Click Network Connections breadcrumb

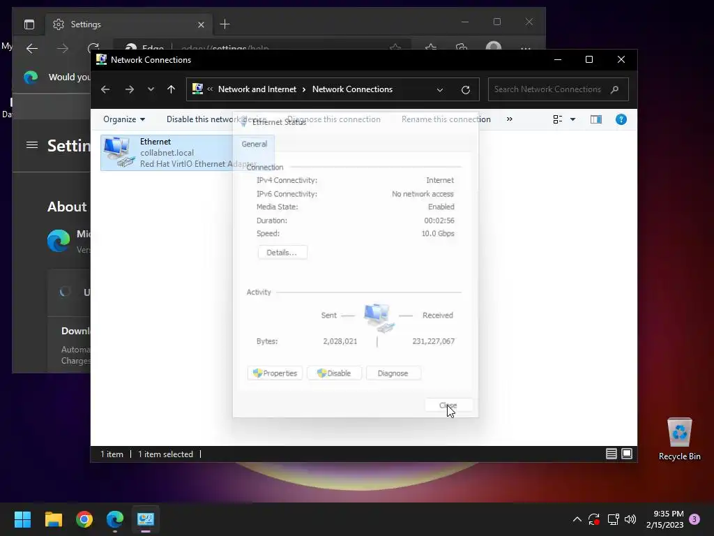click(x=352, y=89)
